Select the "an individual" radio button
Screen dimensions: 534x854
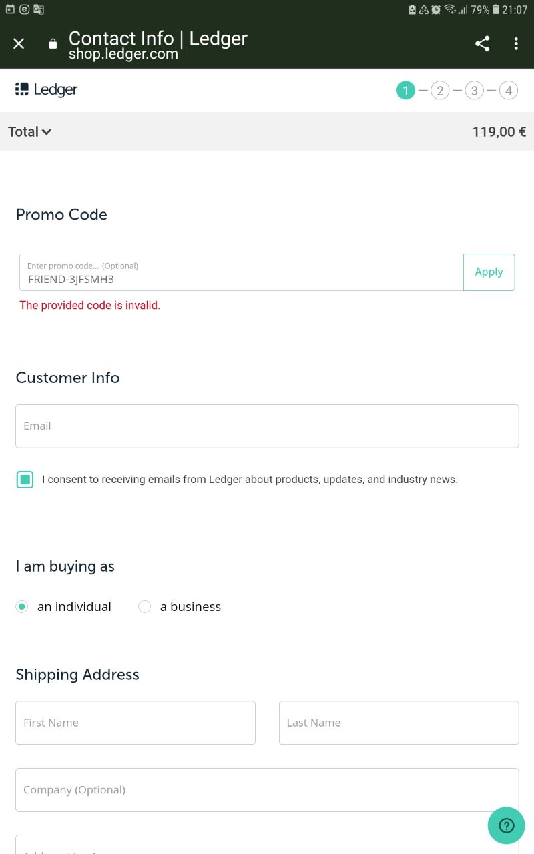point(22,606)
